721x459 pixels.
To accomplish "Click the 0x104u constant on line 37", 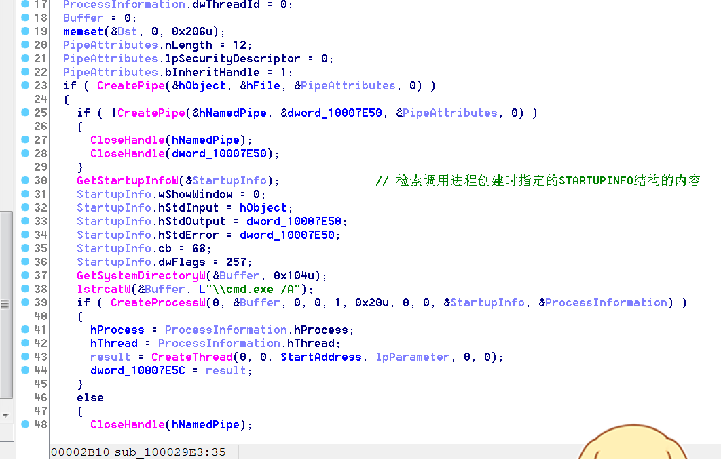I will coord(294,276).
